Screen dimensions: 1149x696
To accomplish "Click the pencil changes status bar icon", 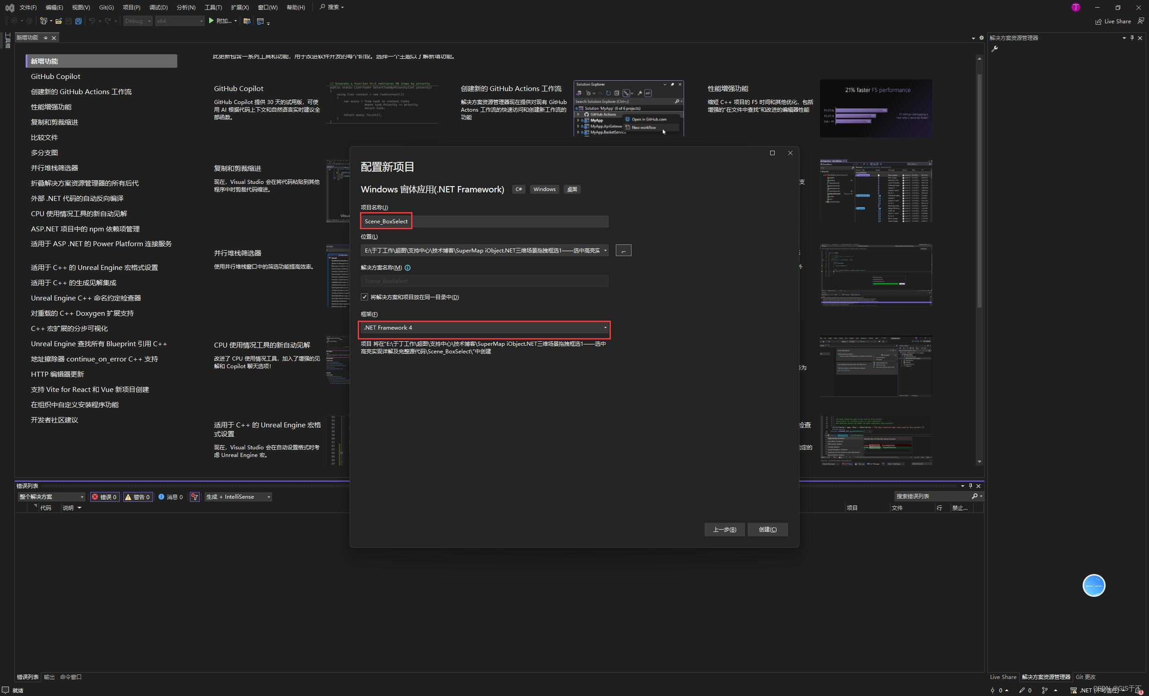I will [x=1021, y=690].
